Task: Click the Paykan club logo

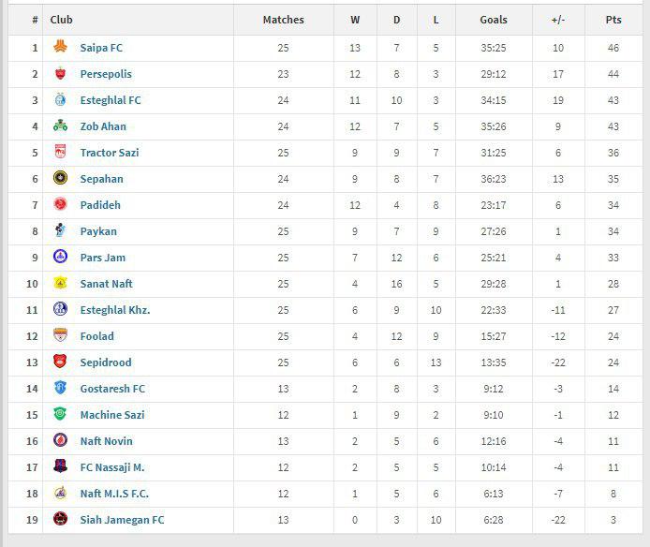Action: 60,230
